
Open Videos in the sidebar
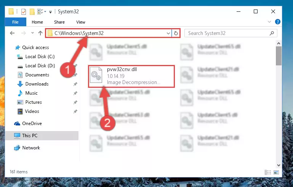click(28, 111)
